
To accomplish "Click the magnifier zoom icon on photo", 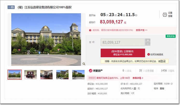I will click(x=84, y=64).
